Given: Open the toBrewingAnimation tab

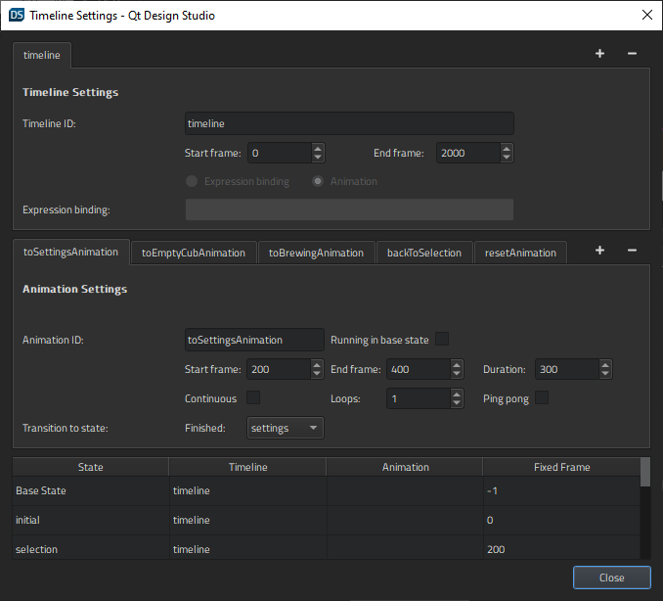Looking at the screenshot, I should pos(316,253).
